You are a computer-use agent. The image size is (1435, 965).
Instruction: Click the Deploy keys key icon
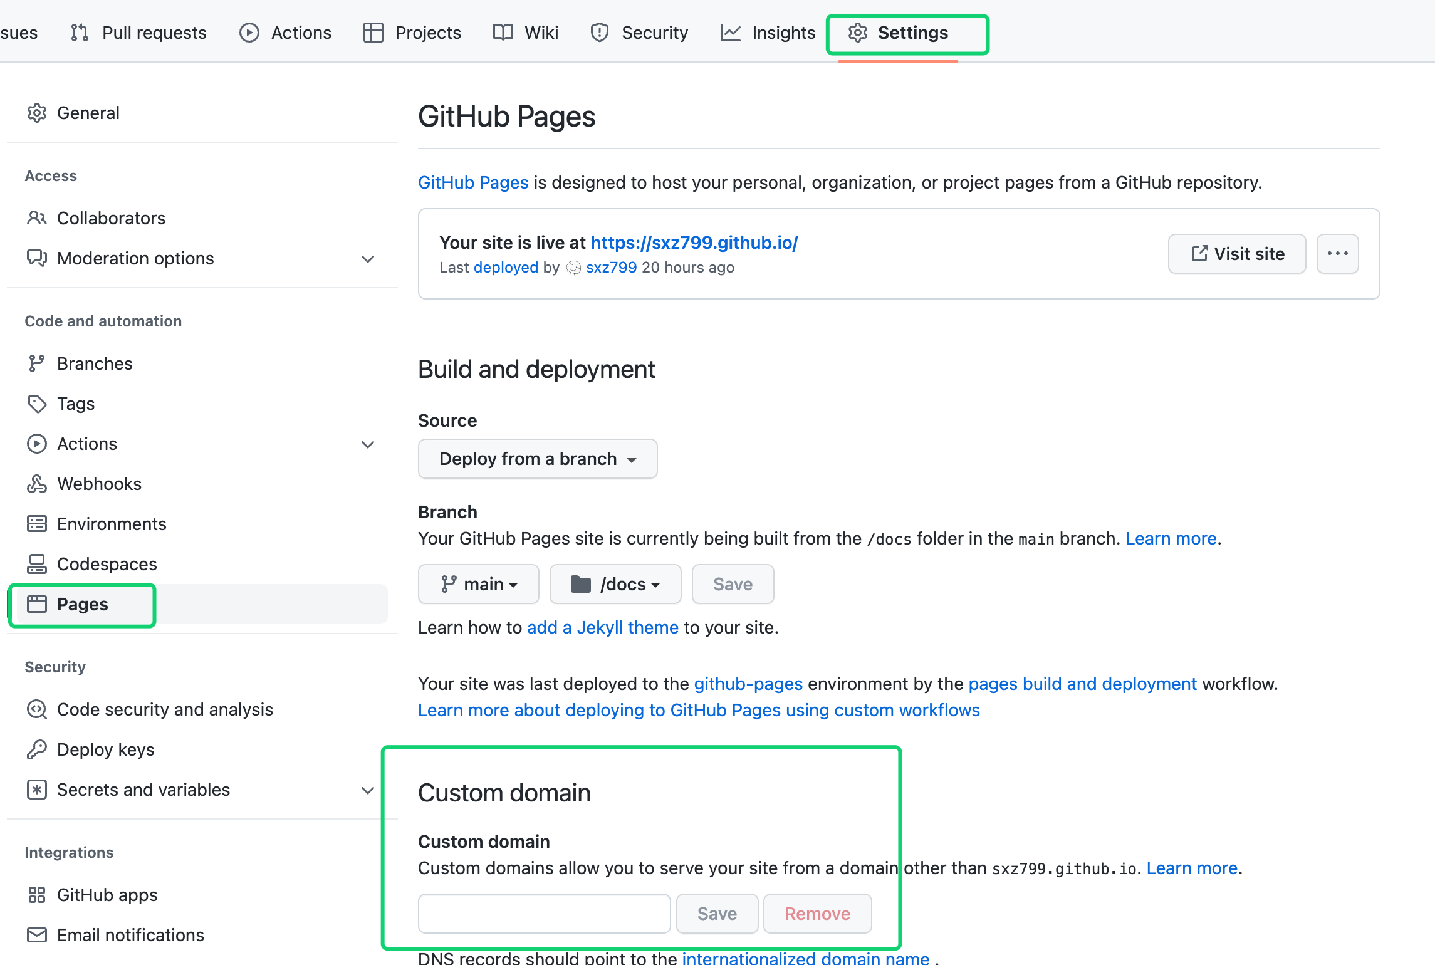37,749
